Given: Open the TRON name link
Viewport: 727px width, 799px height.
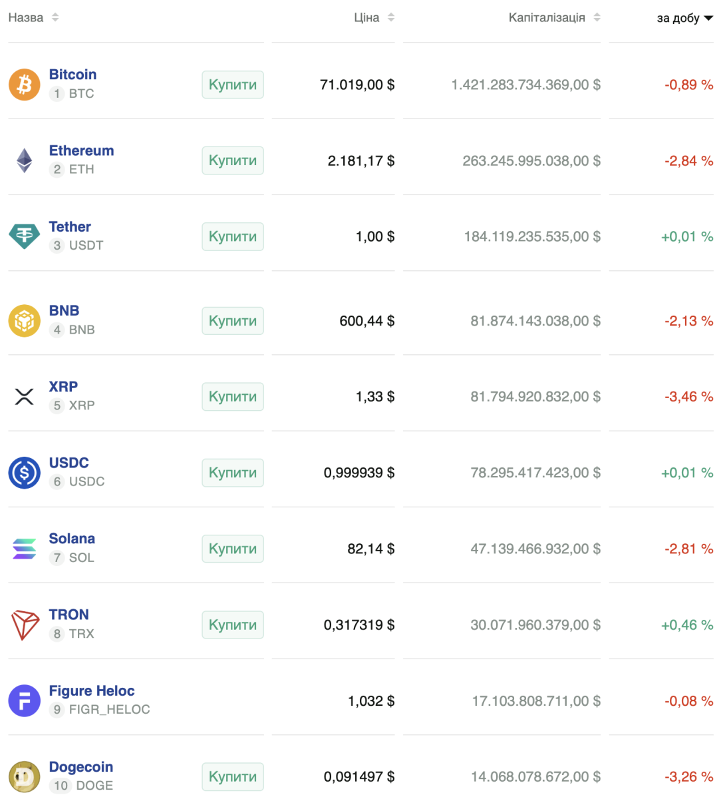Looking at the screenshot, I should coord(69,615).
